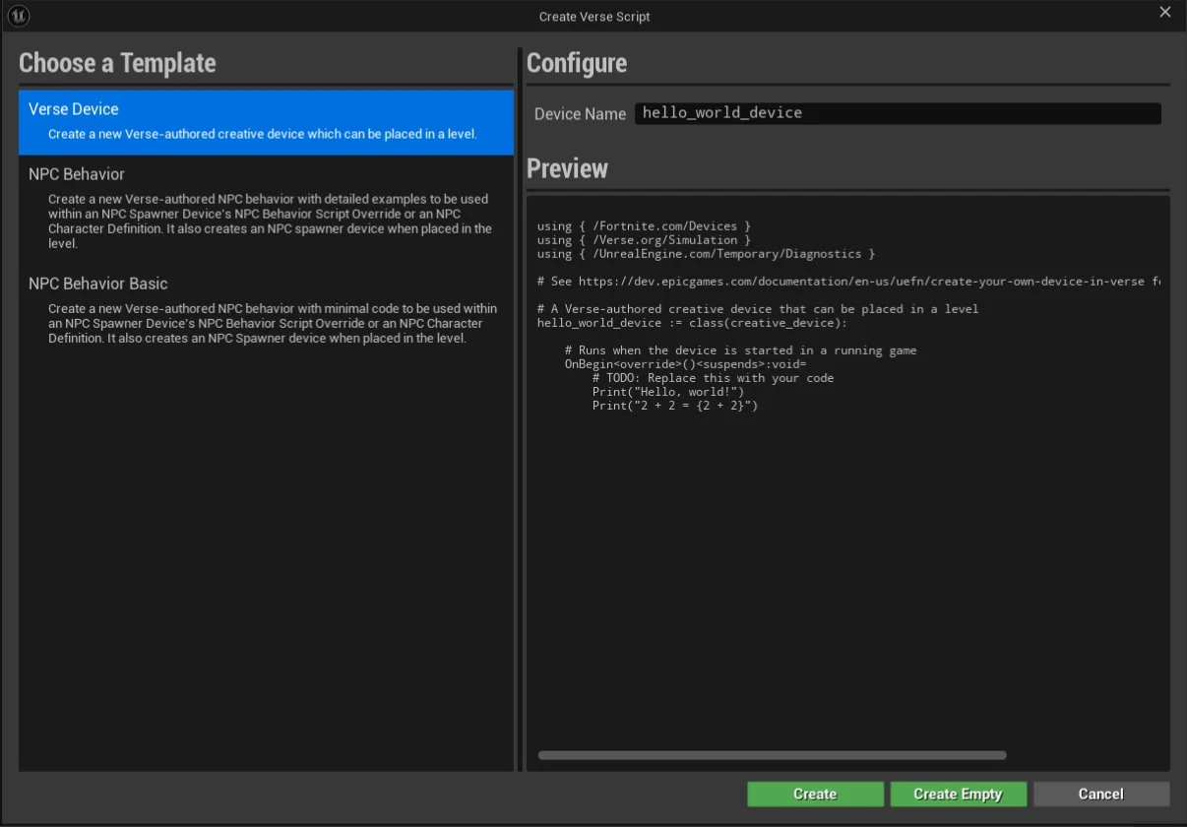Click the 'Preview' heading
Screen dimensions: 1187x827
click(567, 168)
